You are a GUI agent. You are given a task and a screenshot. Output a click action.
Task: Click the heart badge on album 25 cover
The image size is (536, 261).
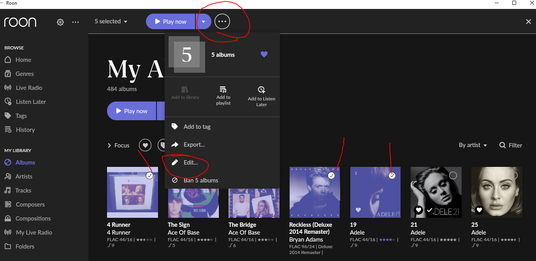click(x=479, y=210)
